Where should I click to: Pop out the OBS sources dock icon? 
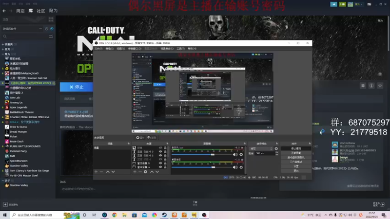[x=167, y=144]
